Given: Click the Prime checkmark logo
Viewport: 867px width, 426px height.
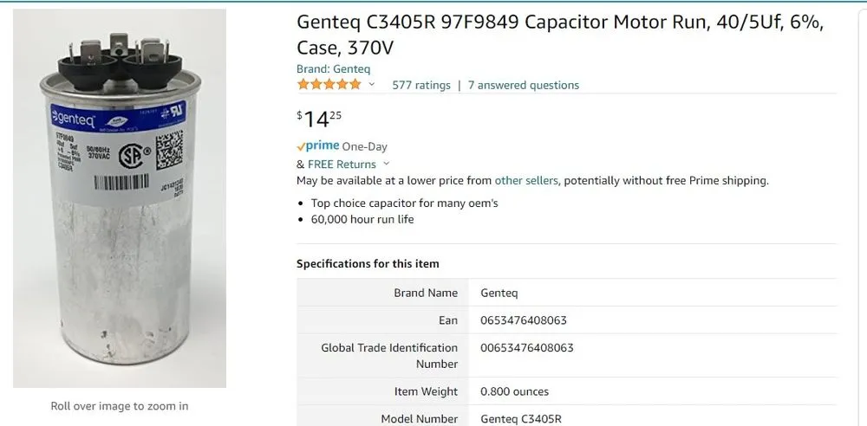Looking at the screenshot, I should [317, 146].
